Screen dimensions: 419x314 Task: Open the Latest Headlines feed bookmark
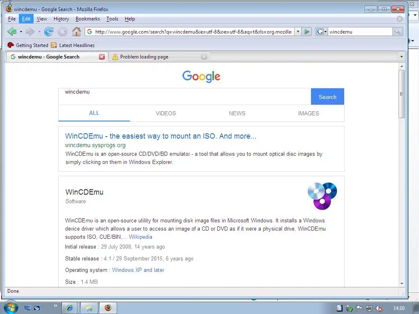tap(73, 45)
